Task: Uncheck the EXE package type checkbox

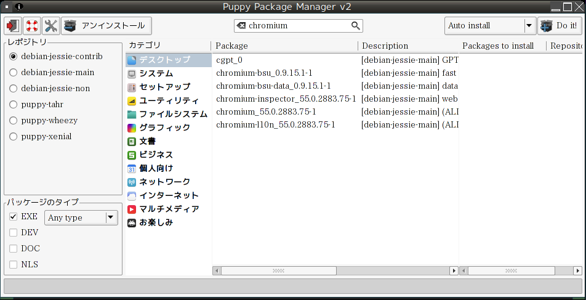Action: [14, 217]
